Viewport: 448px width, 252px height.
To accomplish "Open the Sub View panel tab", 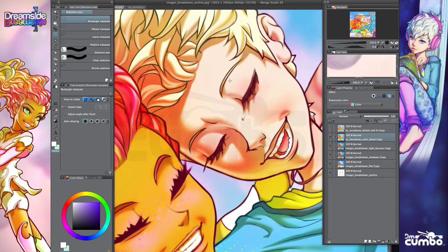I will [339, 52].
